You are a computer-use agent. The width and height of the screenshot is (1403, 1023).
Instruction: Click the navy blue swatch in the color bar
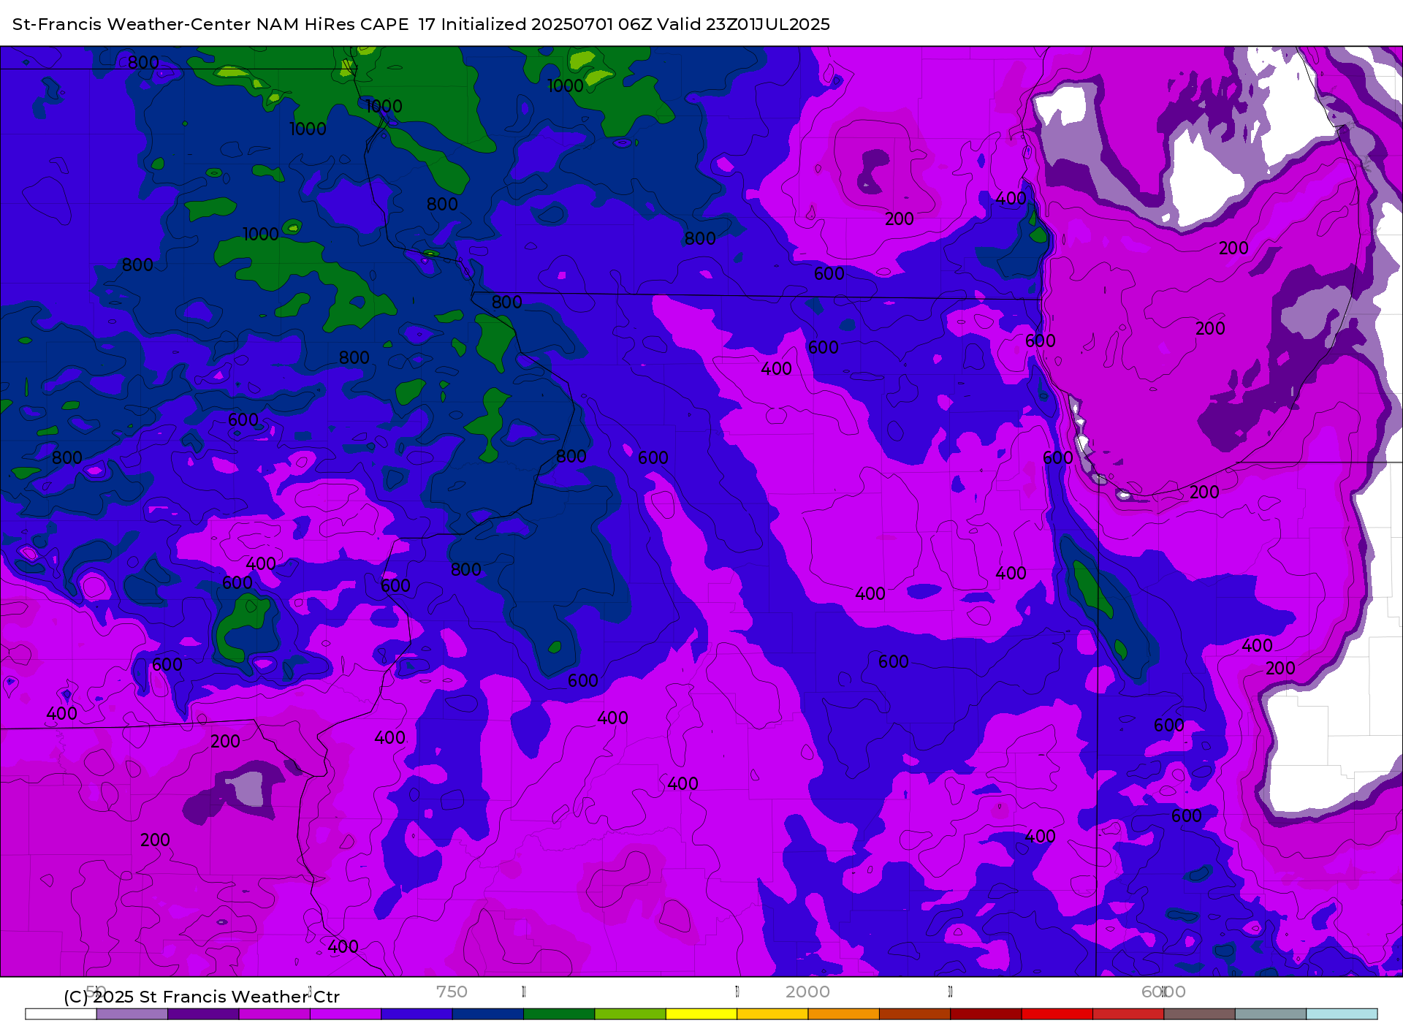(488, 1014)
